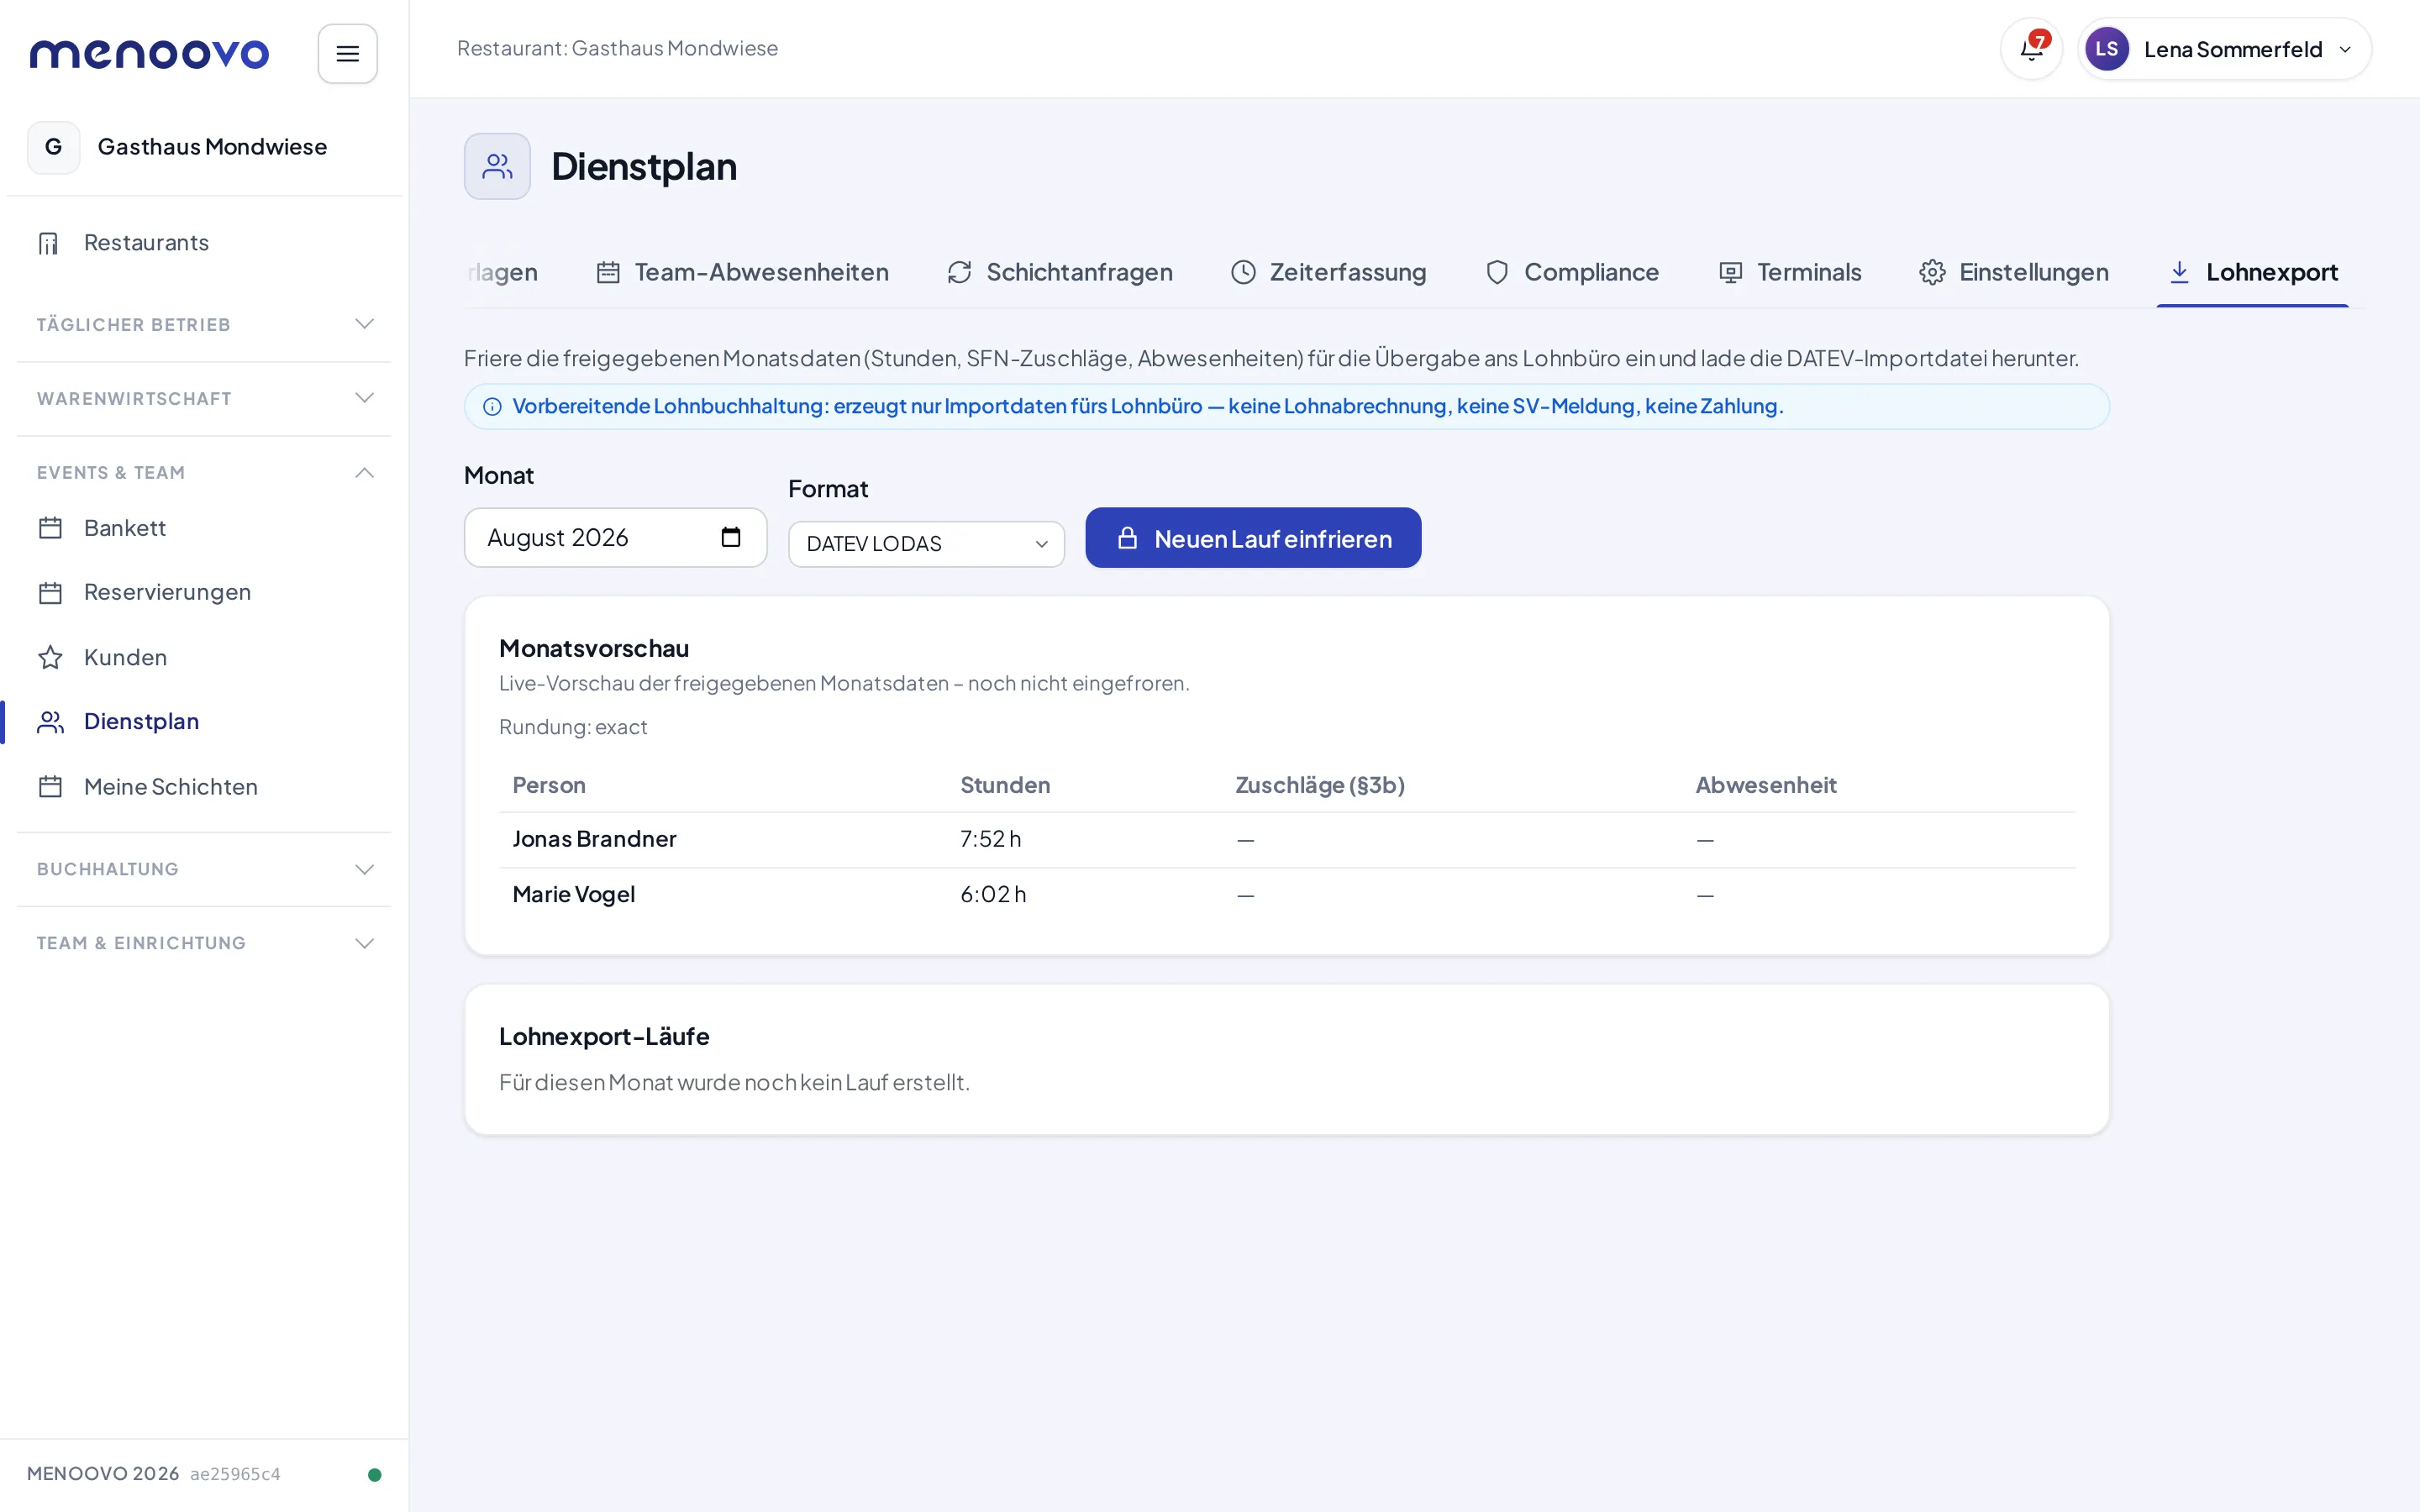The height and width of the screenshot is (1512, 2420).
Task: Click the LS user avatar
Action: (2106, 49)
